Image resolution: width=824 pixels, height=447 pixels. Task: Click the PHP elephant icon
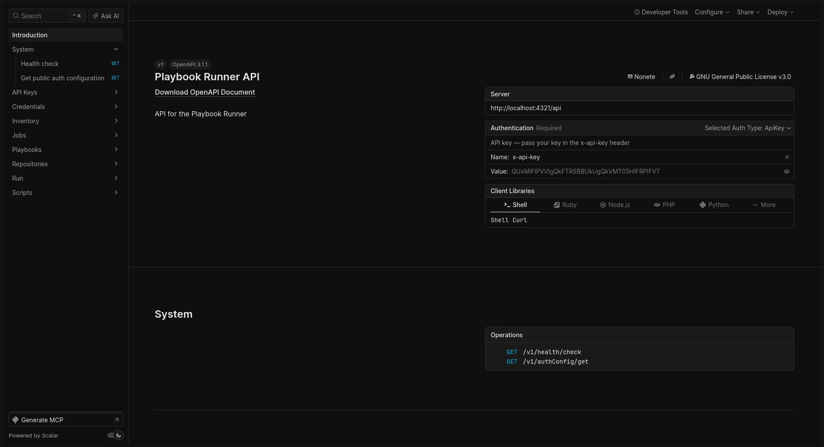(657, 205)
